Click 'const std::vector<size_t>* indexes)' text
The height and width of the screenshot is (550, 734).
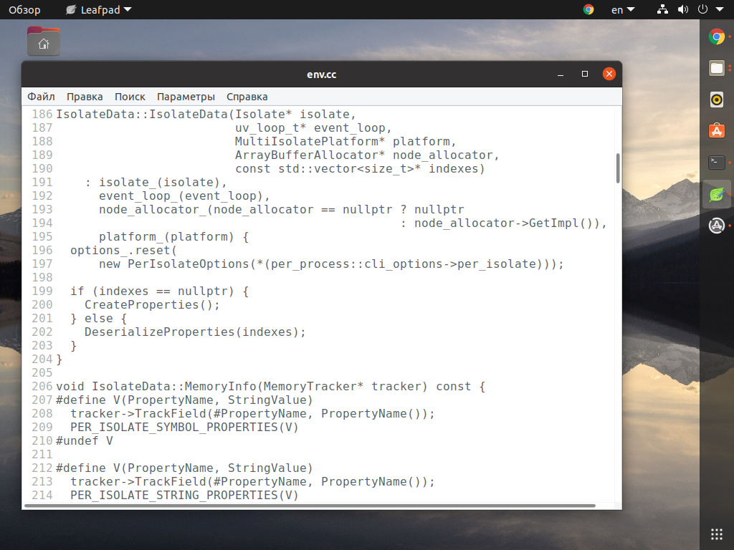point(360,168)
